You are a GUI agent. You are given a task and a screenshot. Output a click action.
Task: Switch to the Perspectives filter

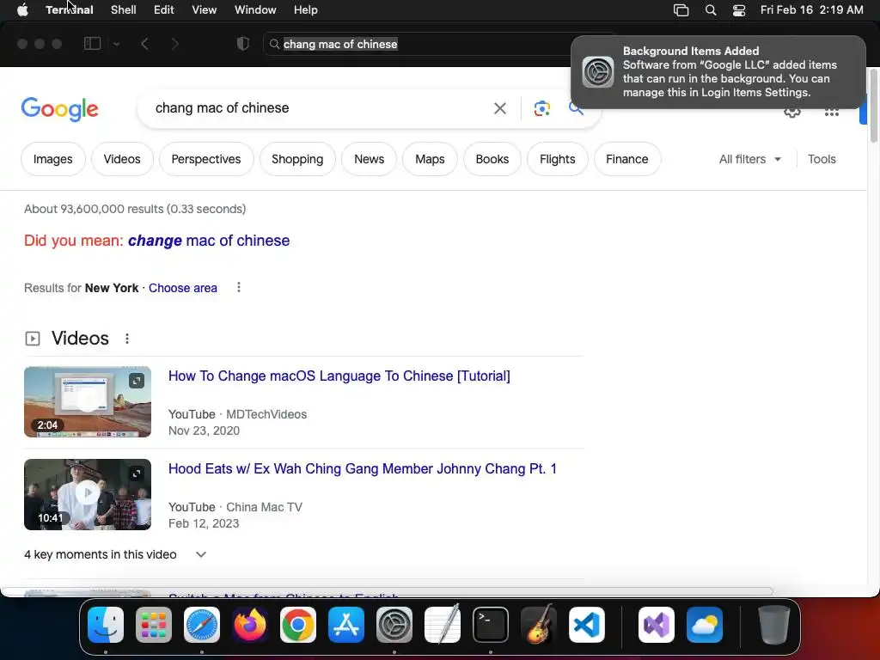[x=206, y=159]
